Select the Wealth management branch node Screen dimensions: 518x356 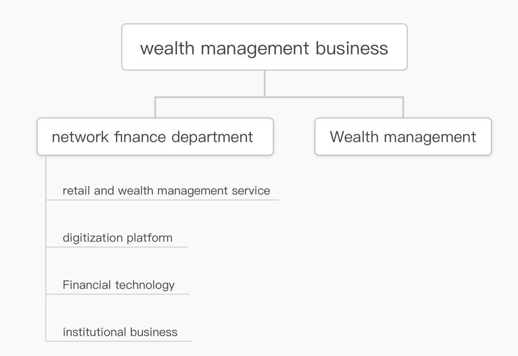[403, 136]
